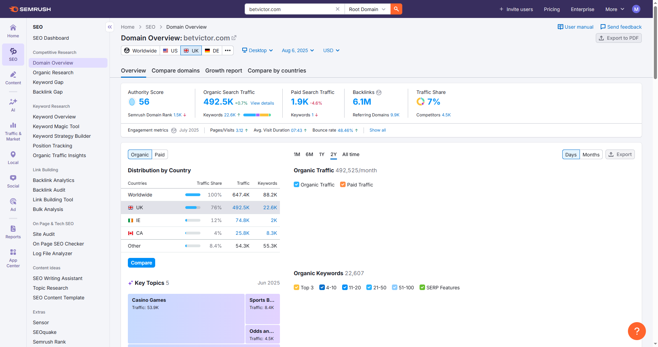Toggle the Top 3 keywords checkbox
This screenshot has height=347, width=658.
[x=296, y=287]
